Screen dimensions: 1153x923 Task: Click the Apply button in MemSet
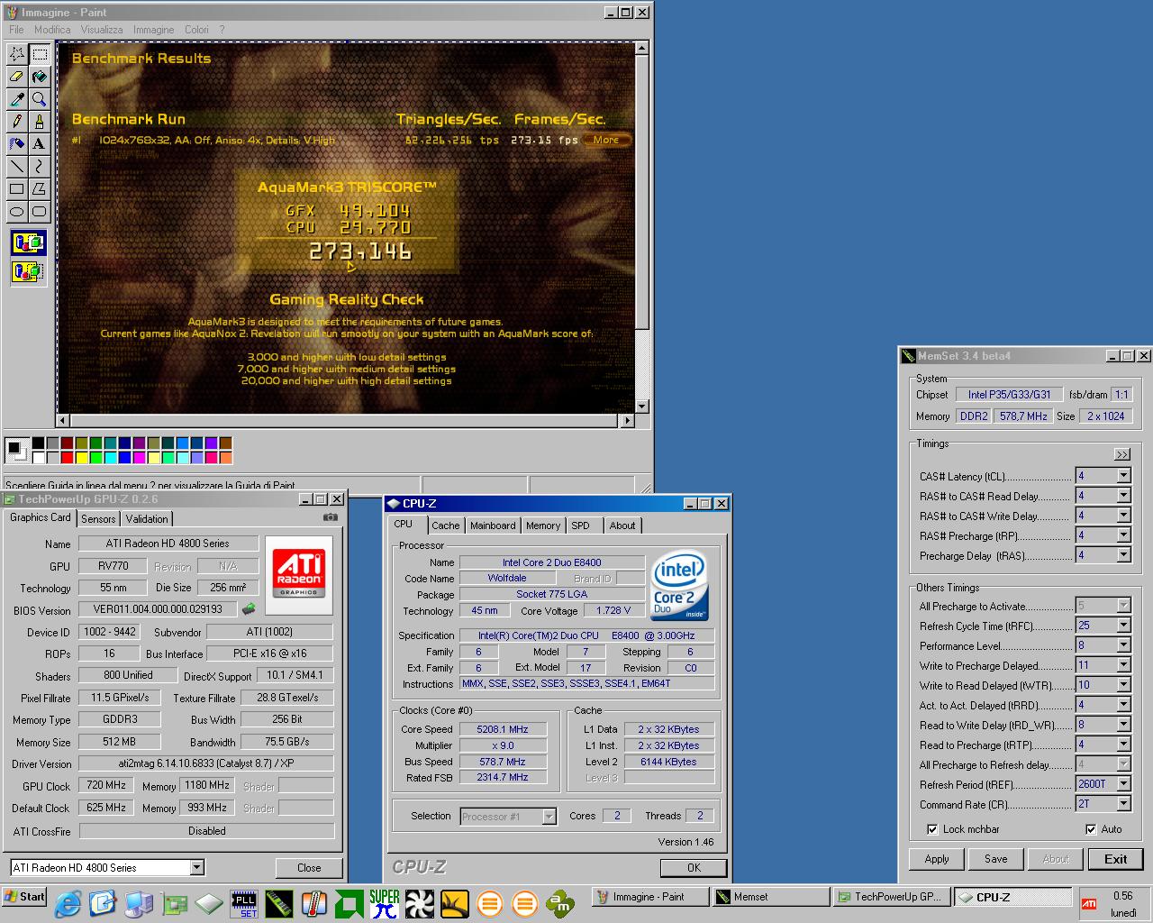[x=937, y=859]
